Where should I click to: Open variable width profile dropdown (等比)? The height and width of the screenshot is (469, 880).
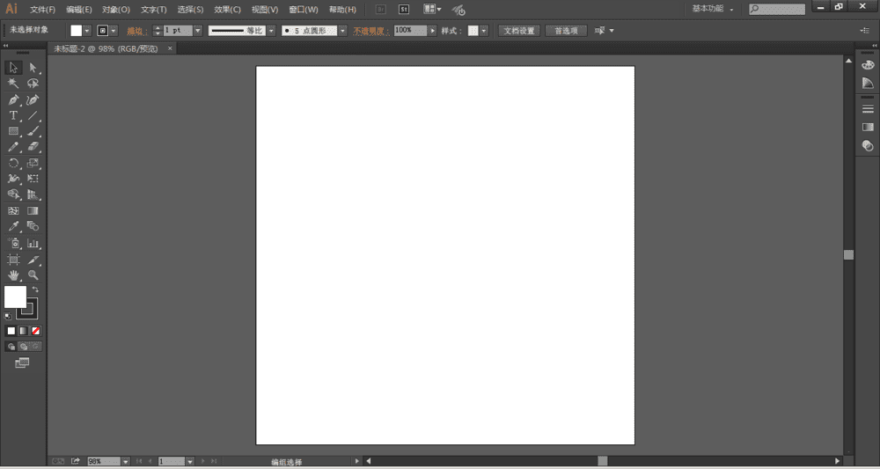271,31
